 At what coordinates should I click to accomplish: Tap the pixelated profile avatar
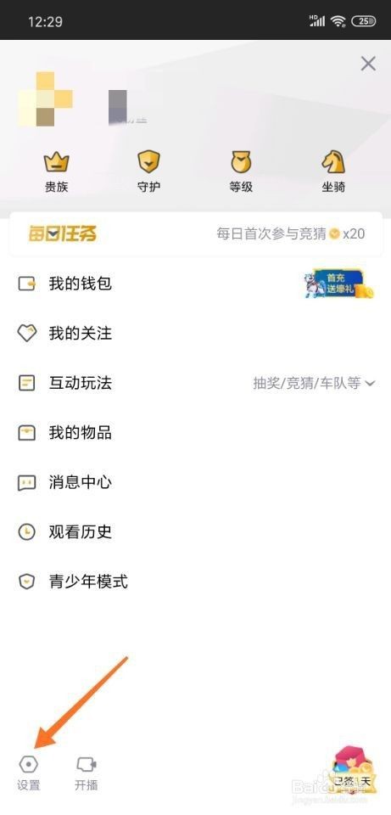coord(45,99)
